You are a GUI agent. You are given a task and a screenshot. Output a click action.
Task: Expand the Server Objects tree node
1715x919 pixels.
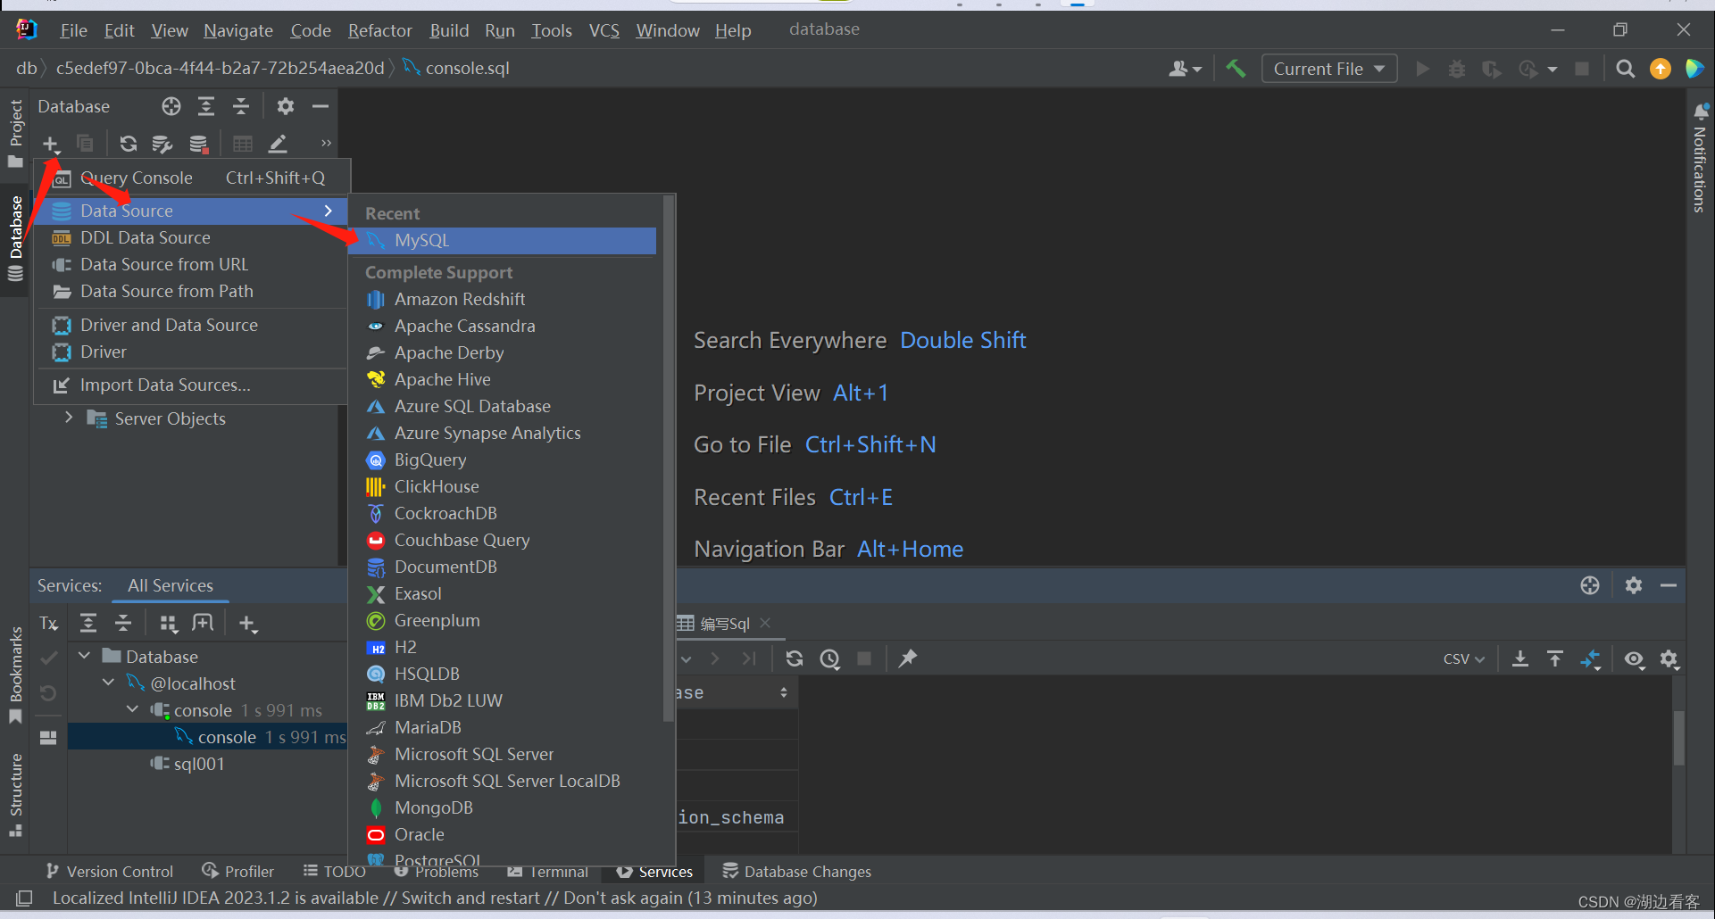(x=69, y=418)
